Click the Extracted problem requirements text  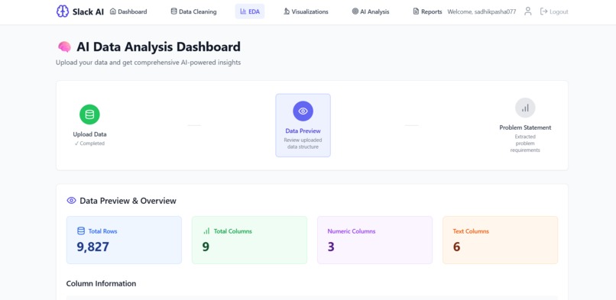point(525,144)
